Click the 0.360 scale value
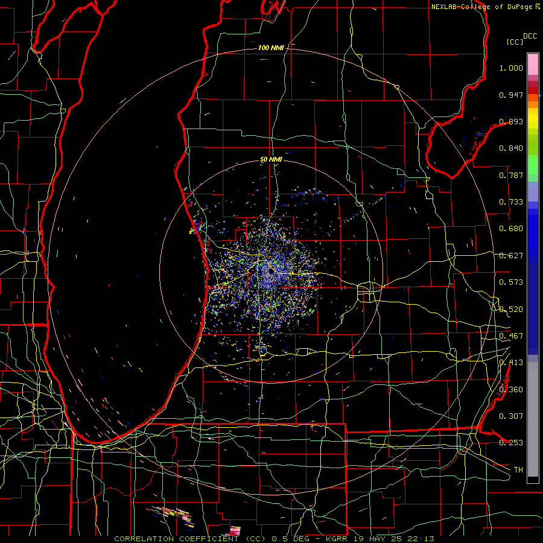This screenshot has width=543, height=543. coord(511,390)
